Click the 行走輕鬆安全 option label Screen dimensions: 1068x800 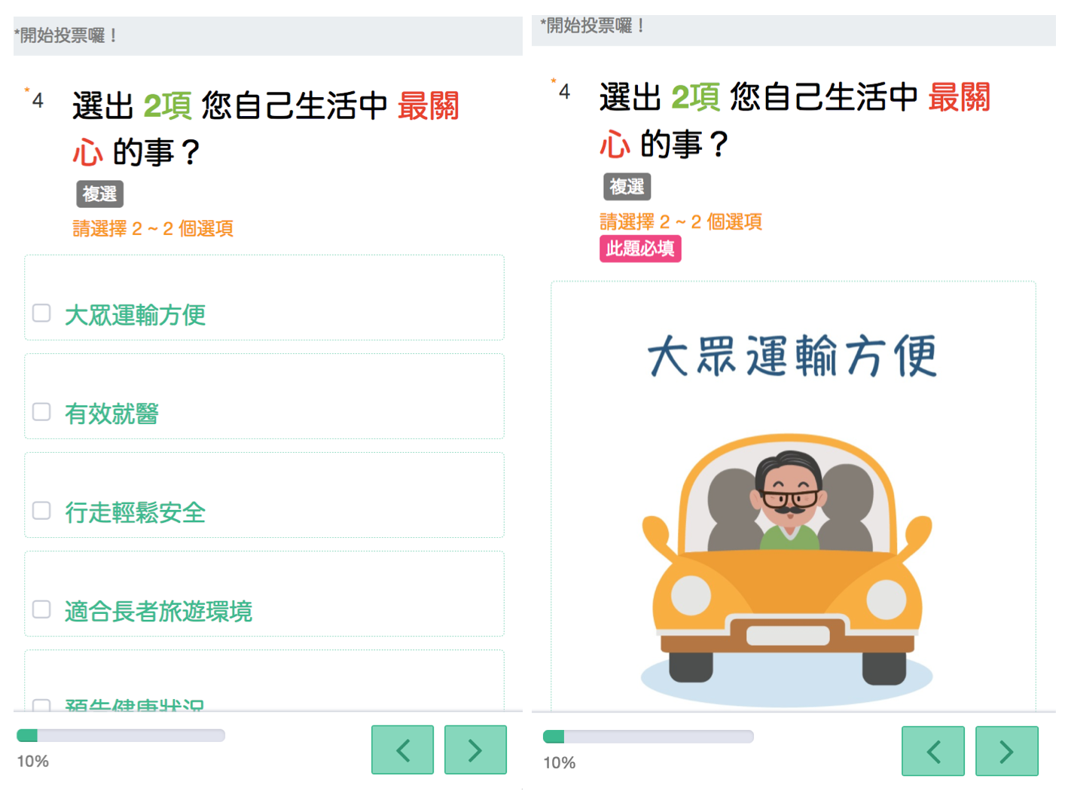point(135,512)
